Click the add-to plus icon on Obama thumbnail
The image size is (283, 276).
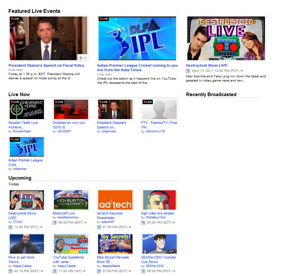coord(81,58)
